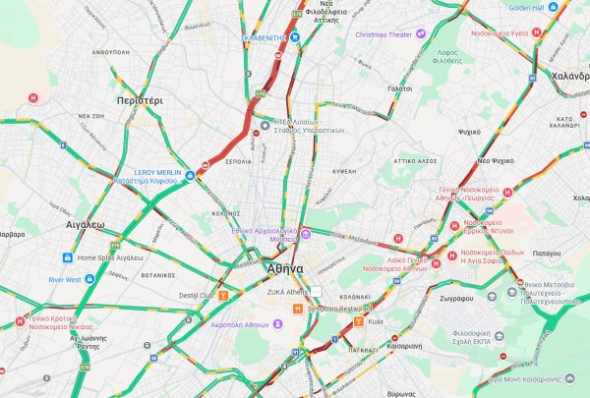Select the Home Splas Αιγάλεω marker
The width and height of the screenshot is (590, 398).
coord(68,257)
